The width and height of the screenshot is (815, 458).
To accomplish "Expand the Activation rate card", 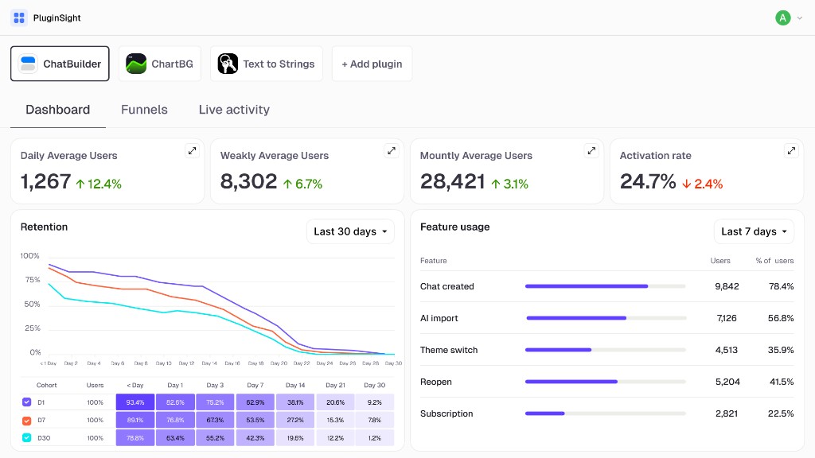I will coord(791,151).
